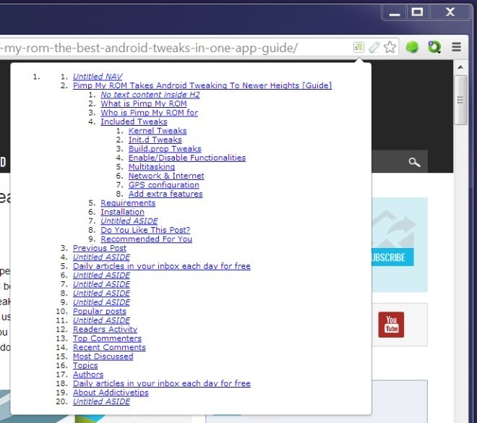The width and height of the screenshot is (477, 423).
Task: Bookmark page with the star icon
Action: (390, 47)
